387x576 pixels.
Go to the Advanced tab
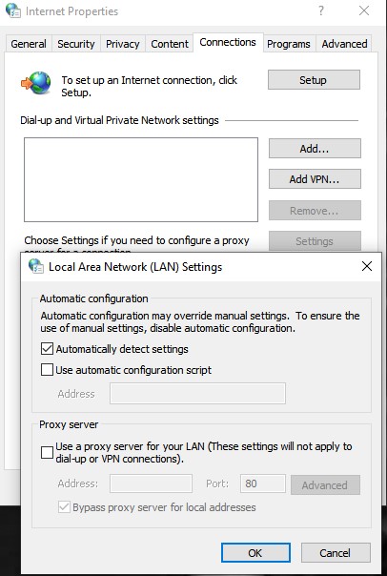[x=344, y=44]
